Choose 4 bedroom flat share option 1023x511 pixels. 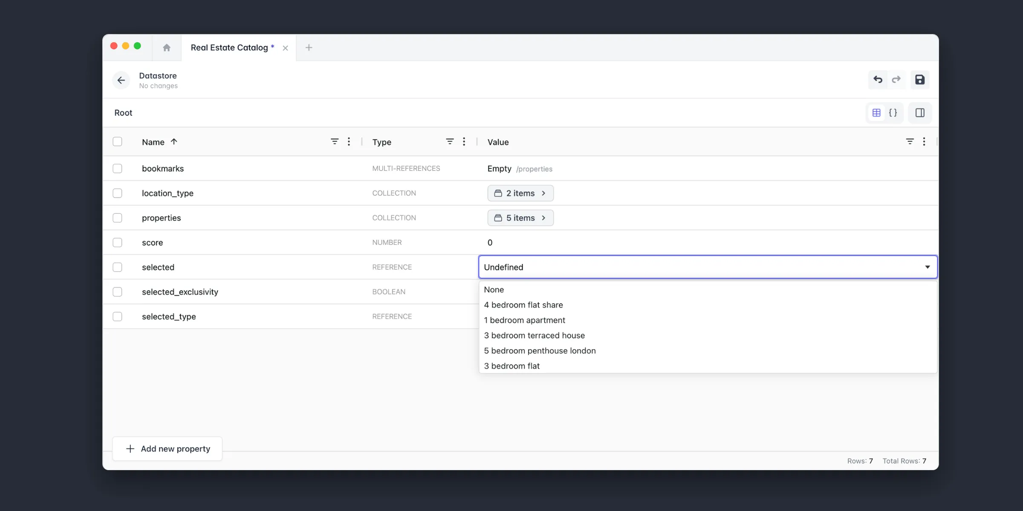(708, 305)
